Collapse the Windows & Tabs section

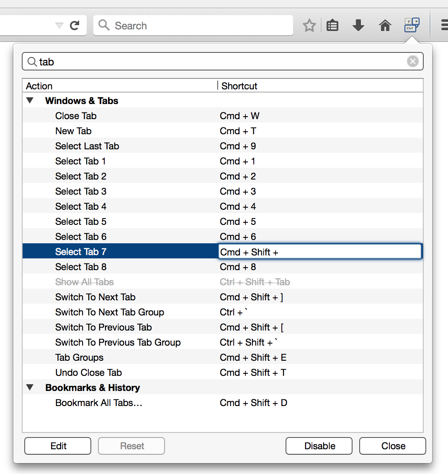tap(30, 100)
